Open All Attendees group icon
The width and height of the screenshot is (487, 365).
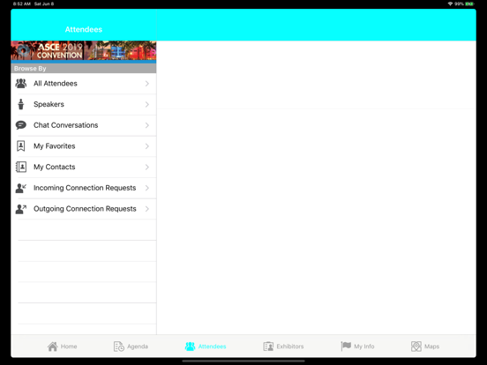(x=21, y=84)
